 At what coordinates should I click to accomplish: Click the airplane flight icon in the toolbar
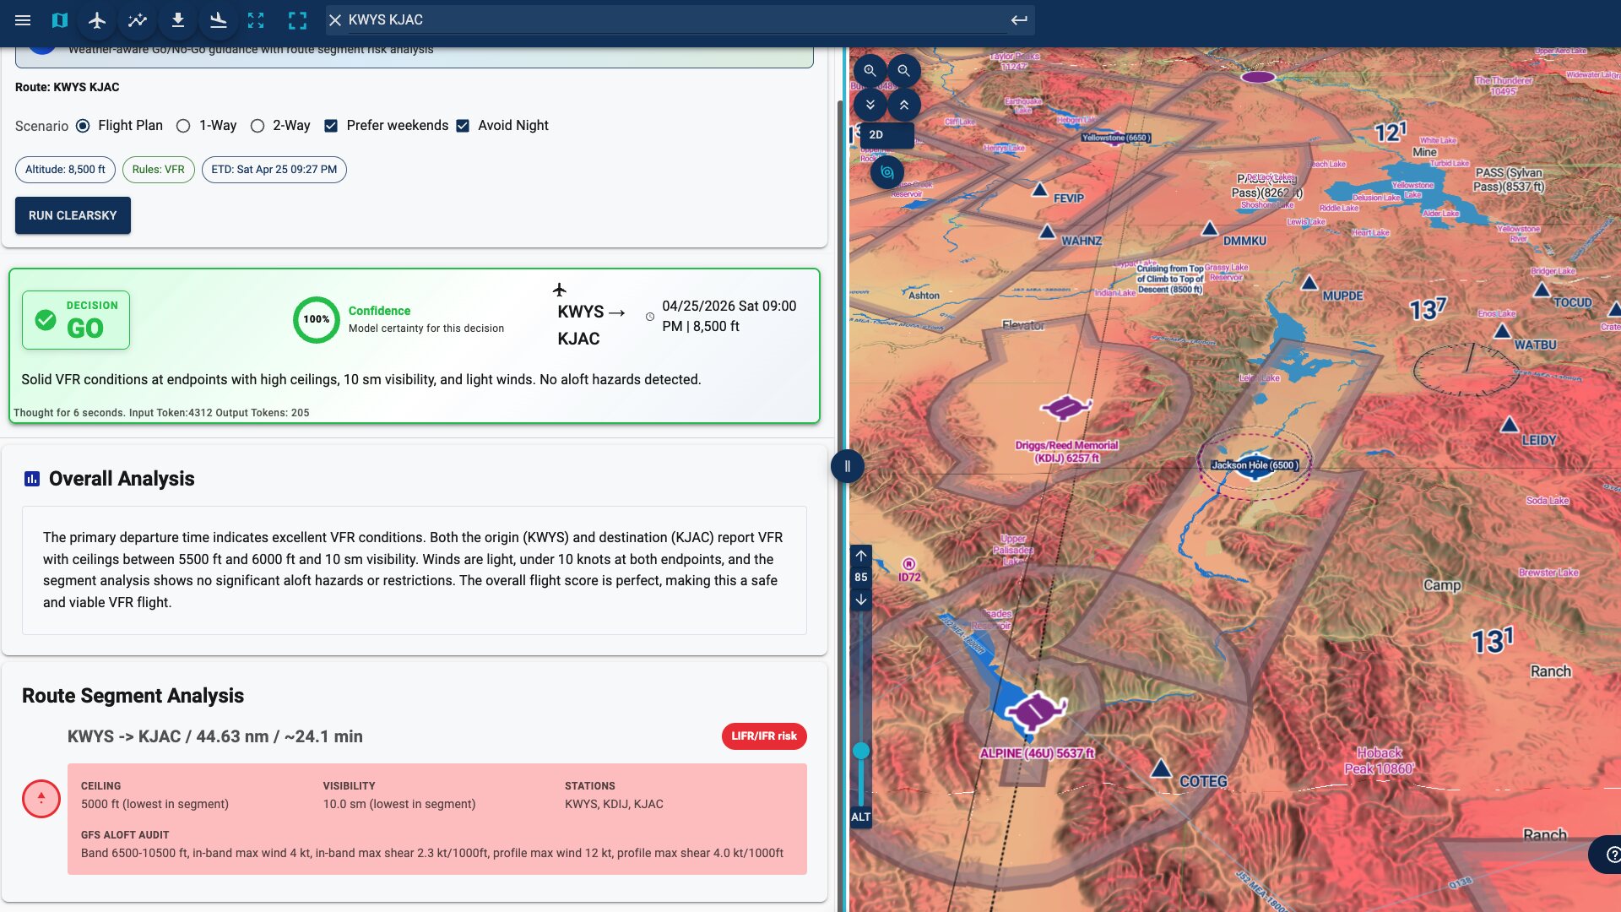[96, 20]
